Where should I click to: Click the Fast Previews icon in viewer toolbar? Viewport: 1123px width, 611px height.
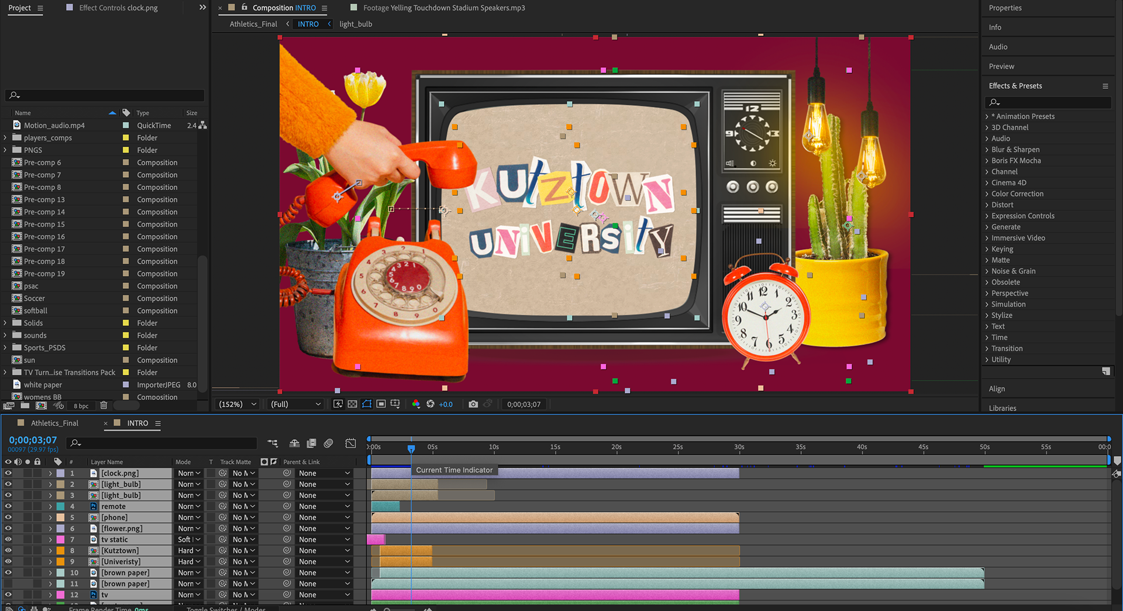pos(338,404)
